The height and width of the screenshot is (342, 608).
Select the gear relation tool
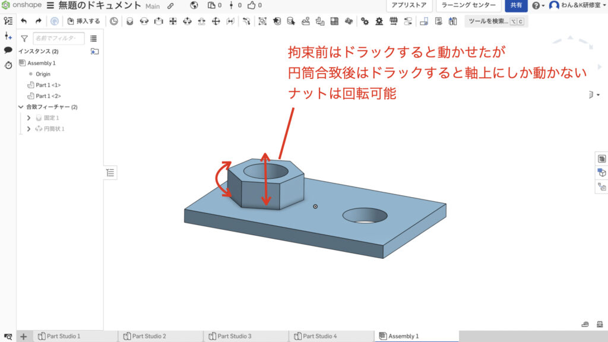coord(365,21)
